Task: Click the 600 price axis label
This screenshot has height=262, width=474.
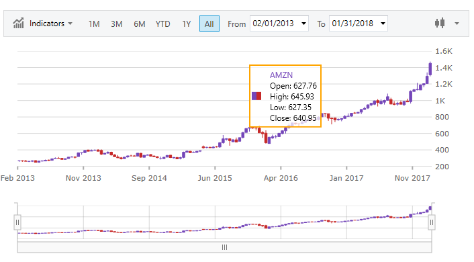Action: [442, 134]
